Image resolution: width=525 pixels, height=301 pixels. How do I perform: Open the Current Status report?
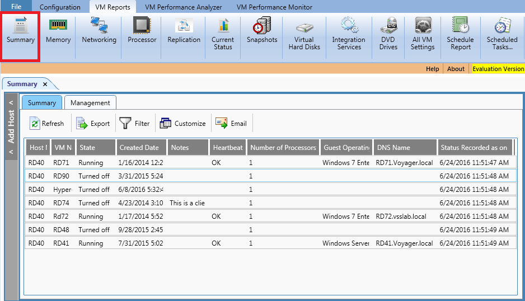(x=223, y=35)
